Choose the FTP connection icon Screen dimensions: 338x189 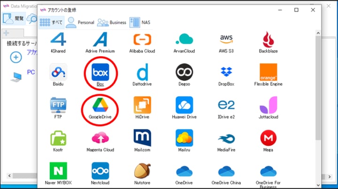pos(58,106)
